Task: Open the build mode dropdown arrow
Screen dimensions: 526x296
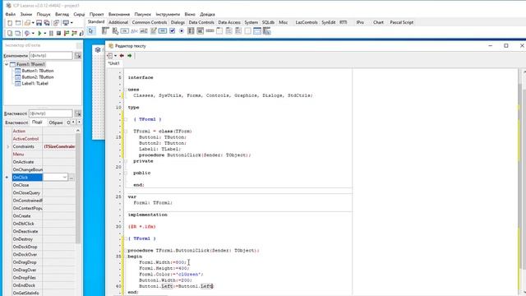Action: pos(33,33)
